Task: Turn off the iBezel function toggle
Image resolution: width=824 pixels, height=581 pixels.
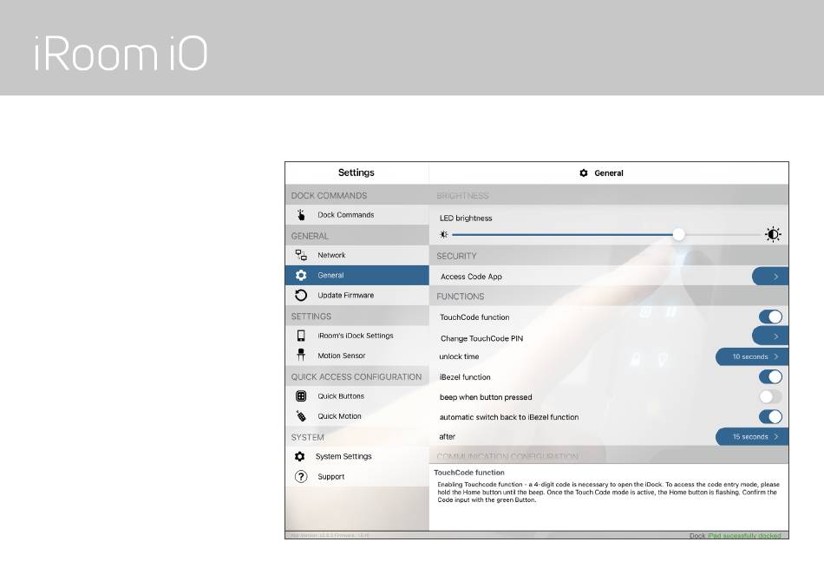Action: pos(770,377)
